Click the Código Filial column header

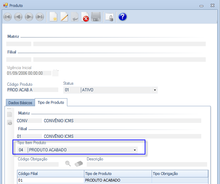51,174
